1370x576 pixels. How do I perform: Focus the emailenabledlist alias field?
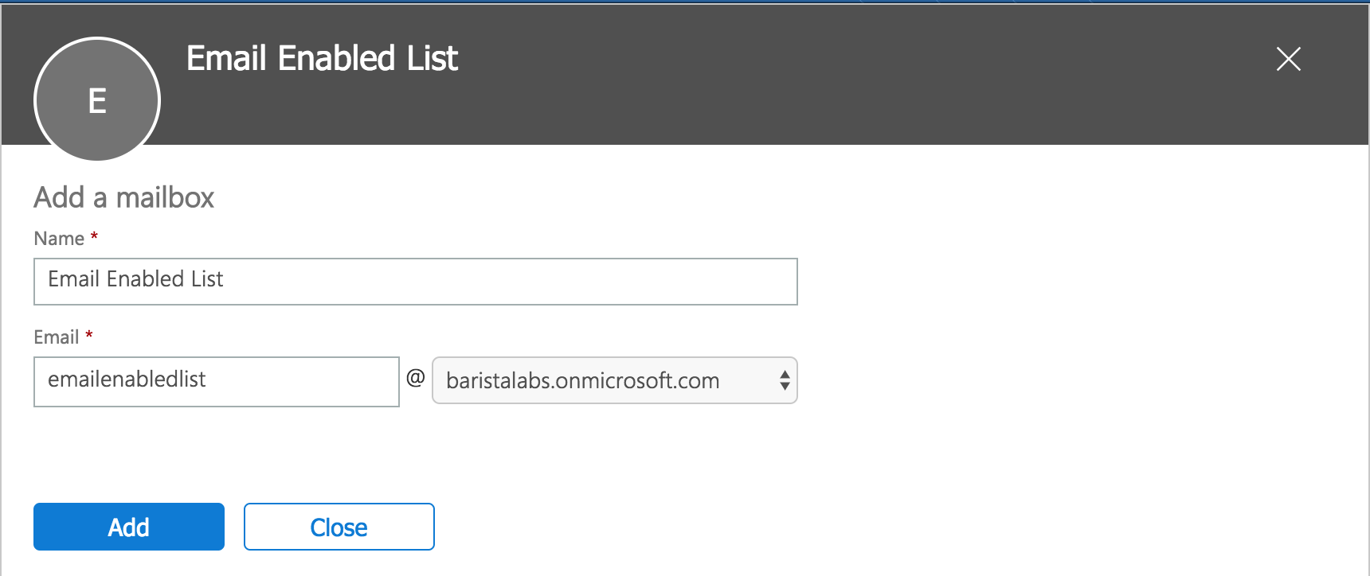pyautogui.click(x=216, y=381)
